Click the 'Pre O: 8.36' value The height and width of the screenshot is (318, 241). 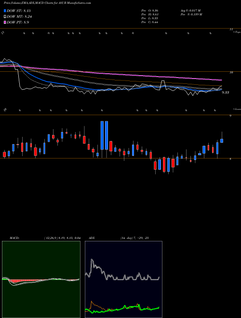click(150, 10)
